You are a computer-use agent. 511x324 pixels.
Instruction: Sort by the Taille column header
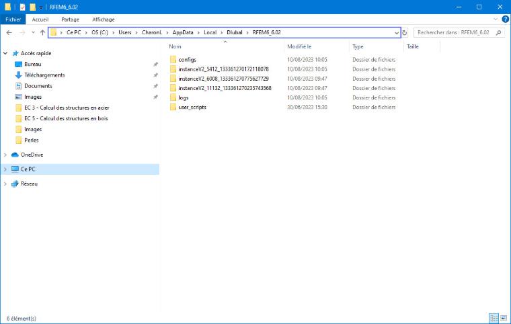click(x=413, y=46)
